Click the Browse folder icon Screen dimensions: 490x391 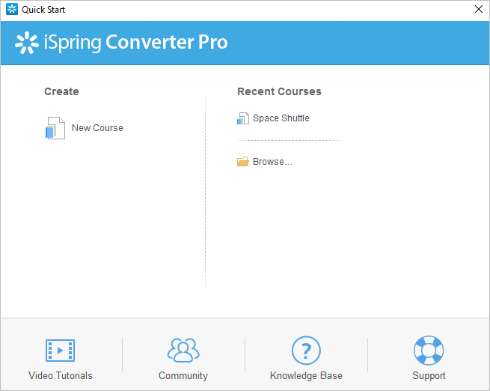tap(242, 162)
